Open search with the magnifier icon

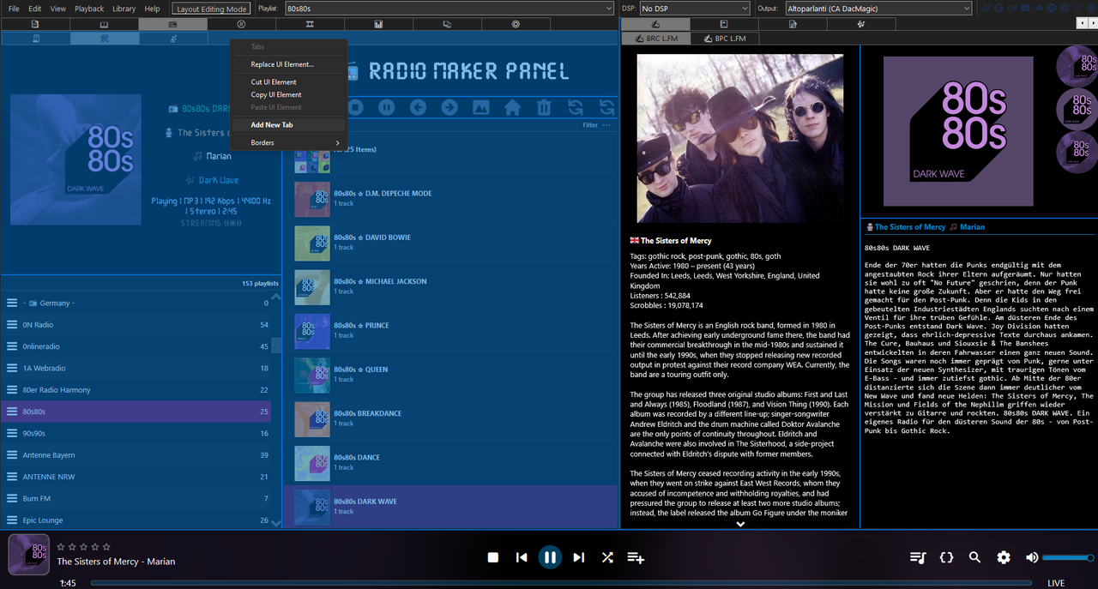(x=974, y=557)
